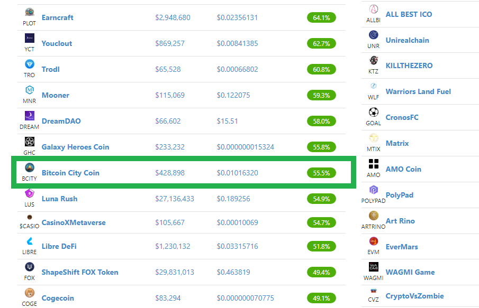Click the KILLTHEZERO KTZ icon
The image size is (479, 308).
pos(373,60)
